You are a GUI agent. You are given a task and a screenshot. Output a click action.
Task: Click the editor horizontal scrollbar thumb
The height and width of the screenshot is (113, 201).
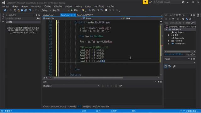pos(88,78)
